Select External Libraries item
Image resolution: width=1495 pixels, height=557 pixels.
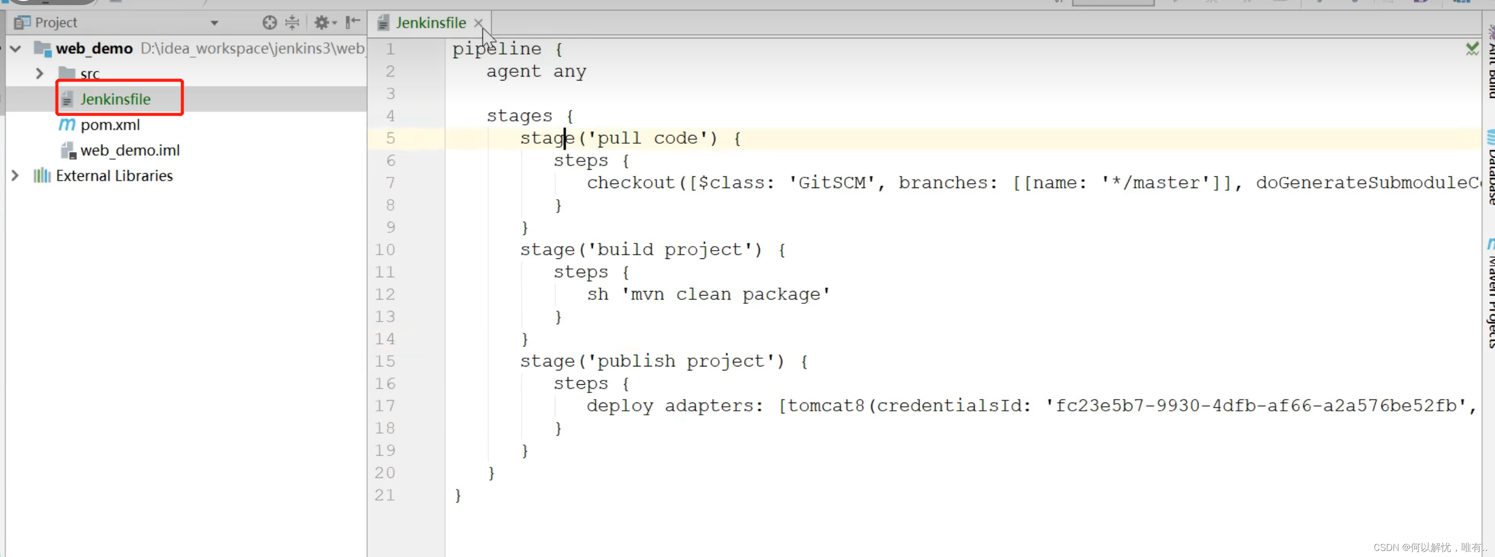pos(114,176)
